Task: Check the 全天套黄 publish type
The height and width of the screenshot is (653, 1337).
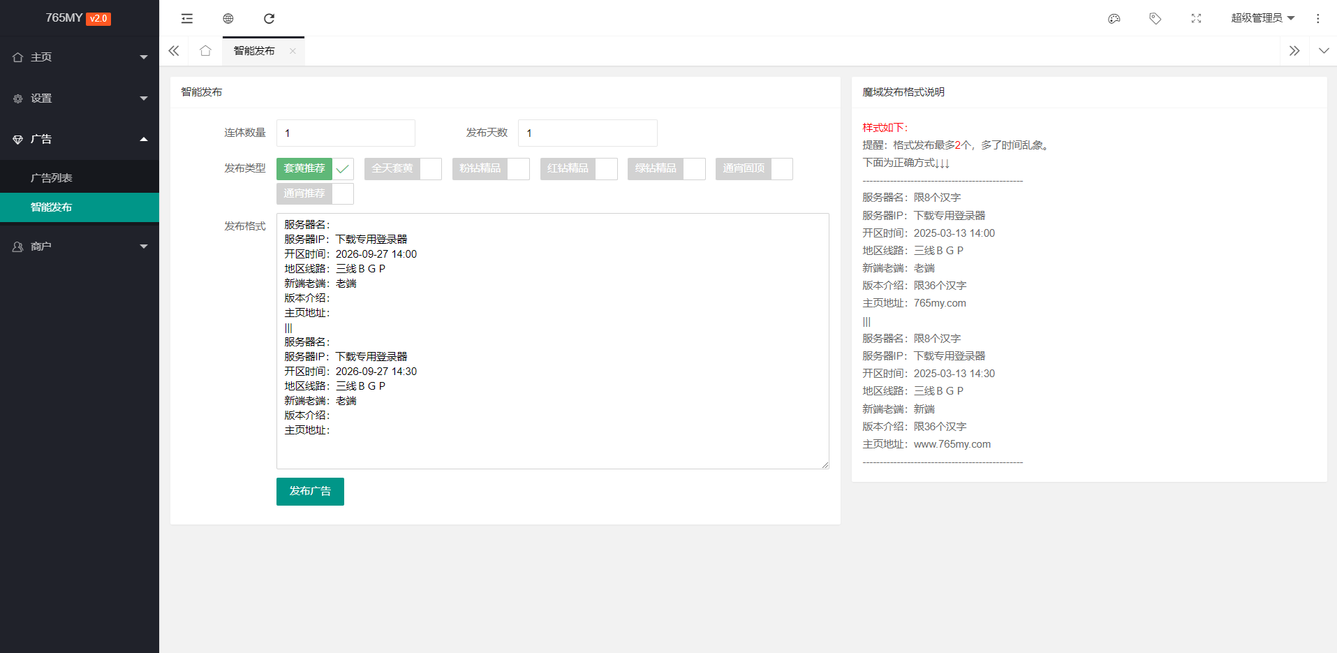Action: [403, 169]
